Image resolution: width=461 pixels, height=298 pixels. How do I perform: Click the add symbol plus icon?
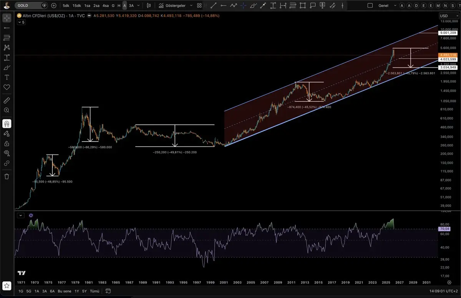pos(53,6)
